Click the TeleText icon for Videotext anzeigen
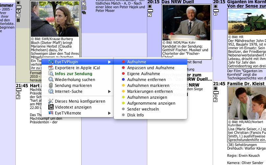The width and height of the screenshot is (266, 165). 51,107
